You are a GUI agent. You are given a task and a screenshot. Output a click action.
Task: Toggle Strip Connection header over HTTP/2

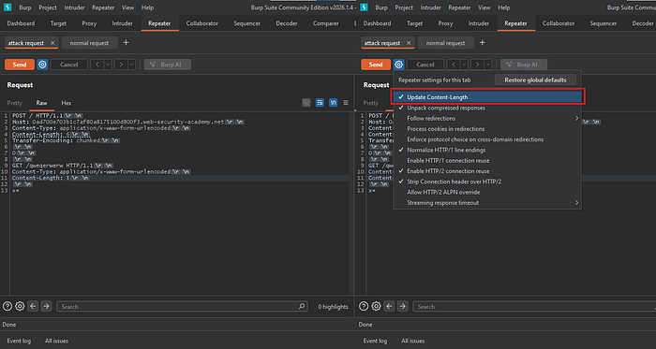point(487,182)
